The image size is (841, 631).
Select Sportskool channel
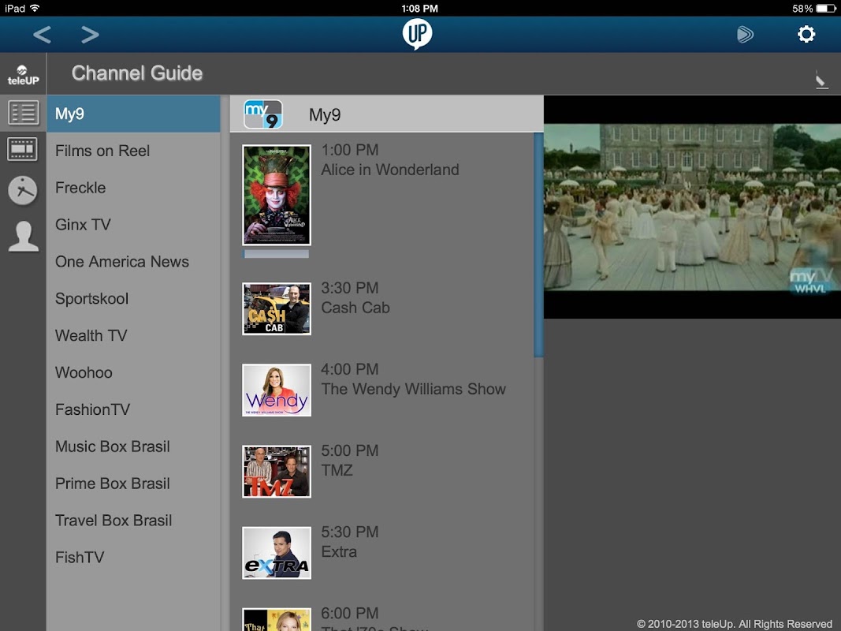[x=133, y=299]
